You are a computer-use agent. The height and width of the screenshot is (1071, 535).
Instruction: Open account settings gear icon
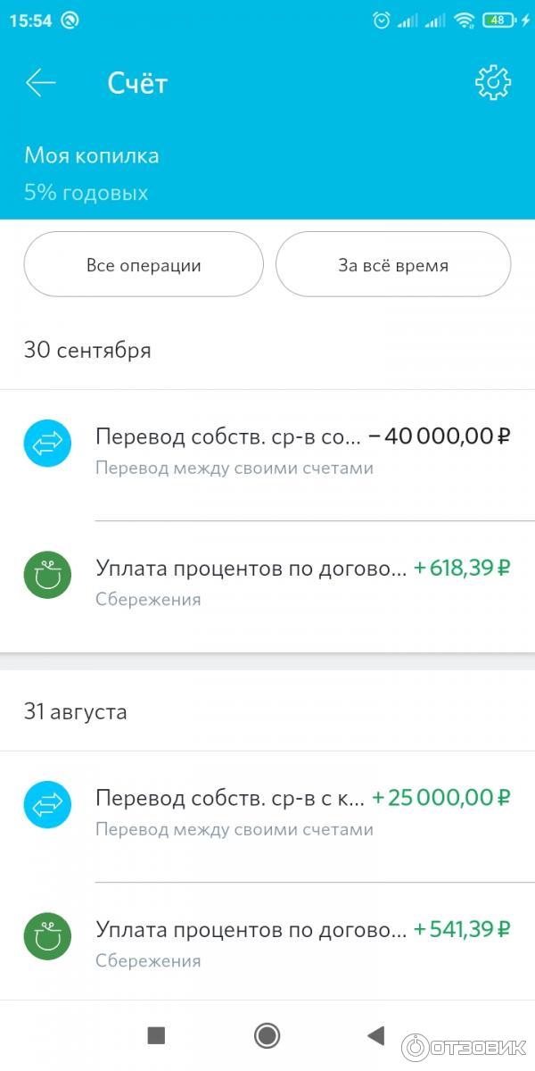(x=492, y=83)
